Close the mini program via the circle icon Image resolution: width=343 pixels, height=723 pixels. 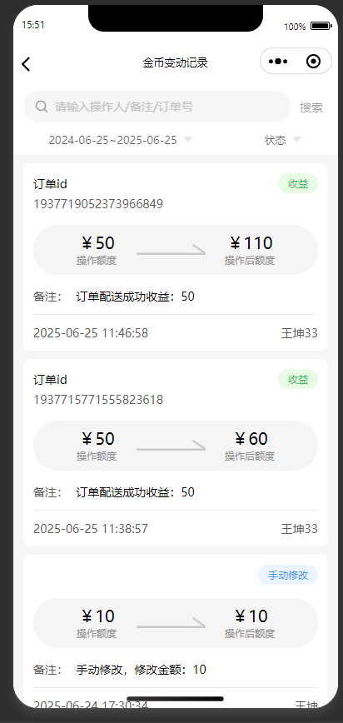pos(313,62)
